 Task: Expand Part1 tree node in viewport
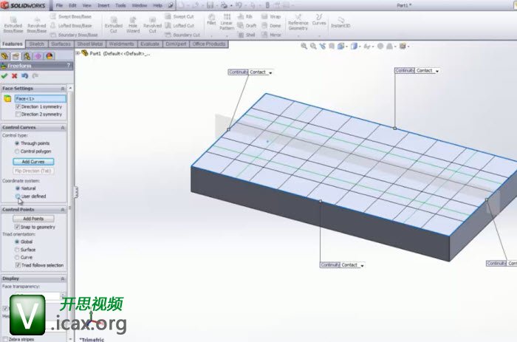78,54
